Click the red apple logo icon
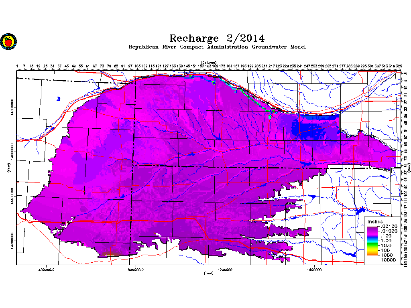This screenshot has width=411, height=308. point(7,41)
